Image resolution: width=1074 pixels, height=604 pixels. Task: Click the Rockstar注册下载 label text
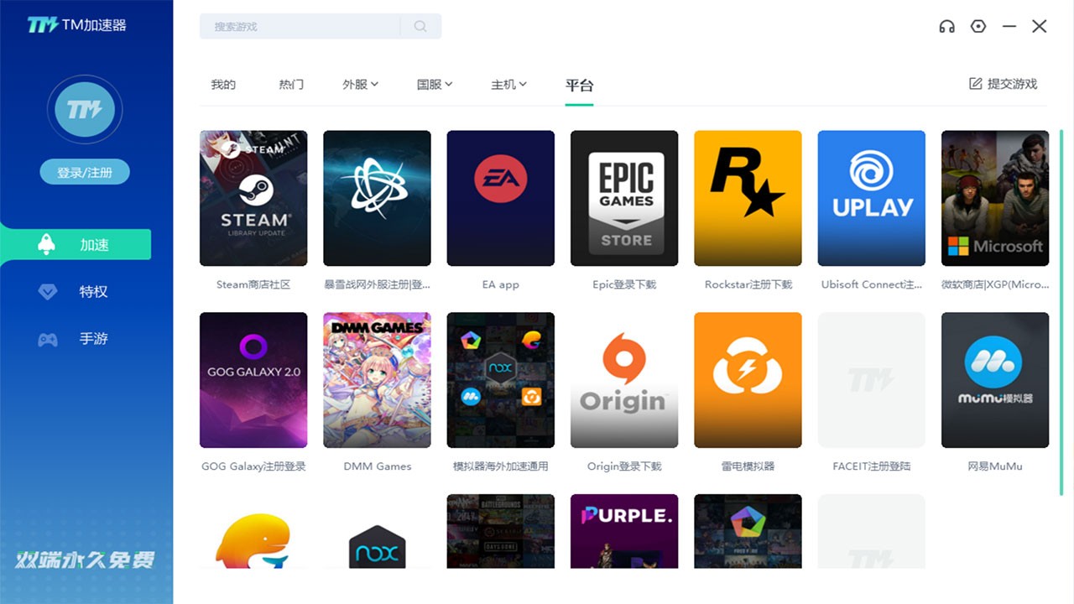[x=748, y=284]
